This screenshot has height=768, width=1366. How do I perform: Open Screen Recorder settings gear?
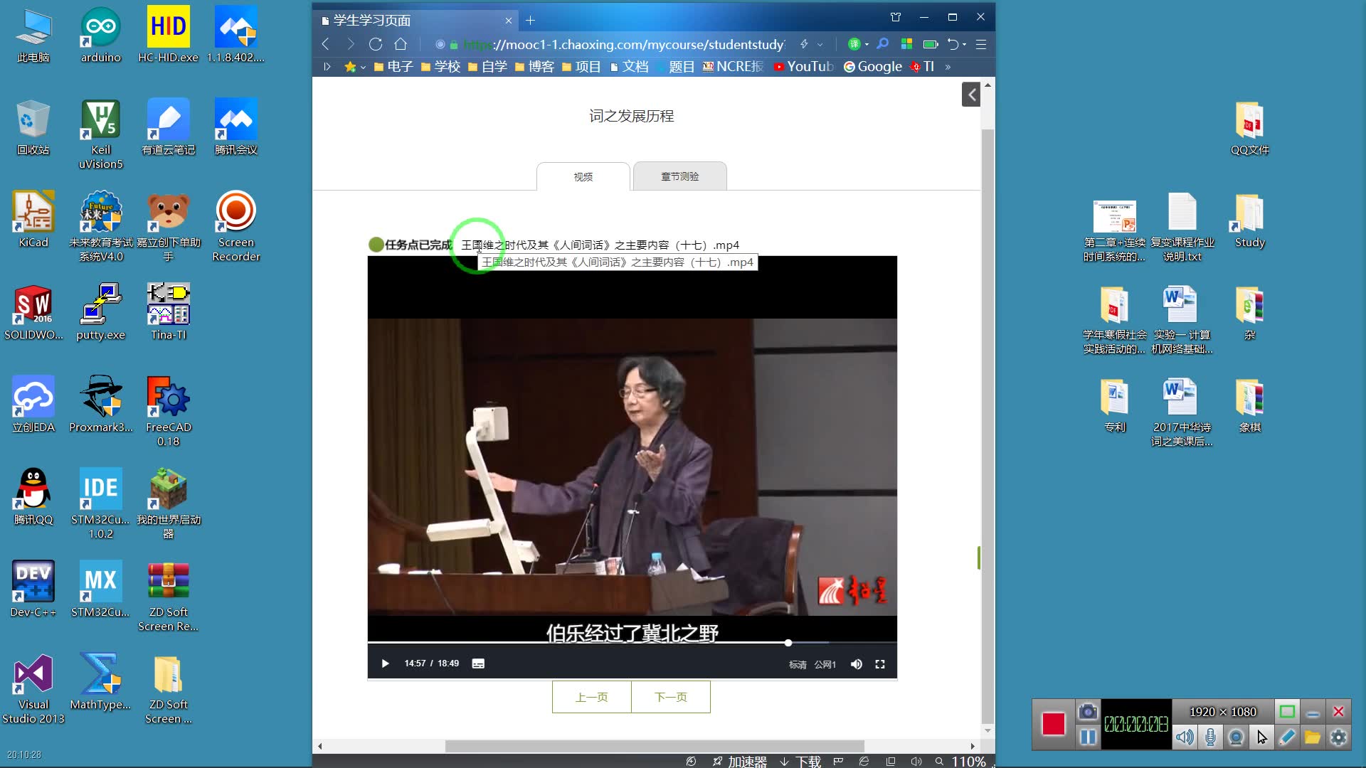(x=1340, y=737)
